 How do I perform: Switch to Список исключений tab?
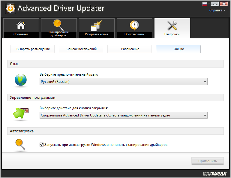click(x=81, y=49)
